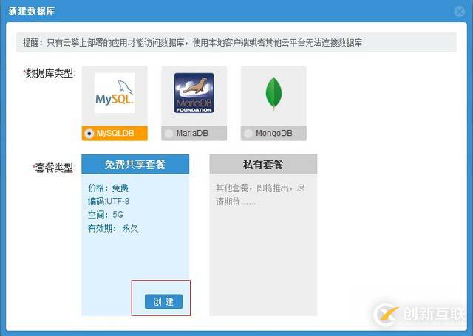
Task: Select the MariaDB radio button
Action: [169, 133]
